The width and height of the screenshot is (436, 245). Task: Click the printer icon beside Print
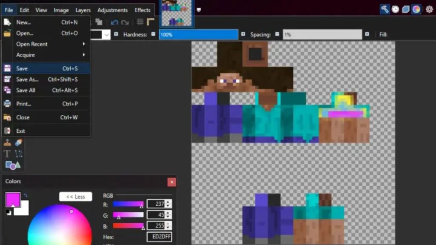[7, 104]
